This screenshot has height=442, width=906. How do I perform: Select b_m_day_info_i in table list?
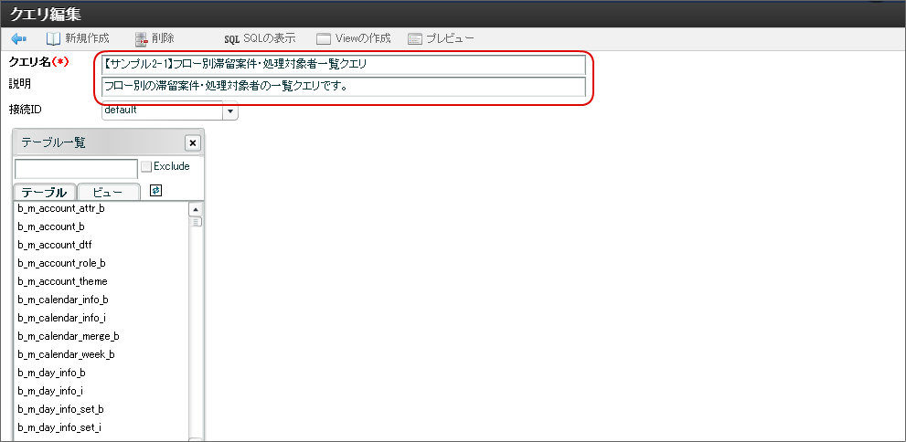click(x=102, y=391)
